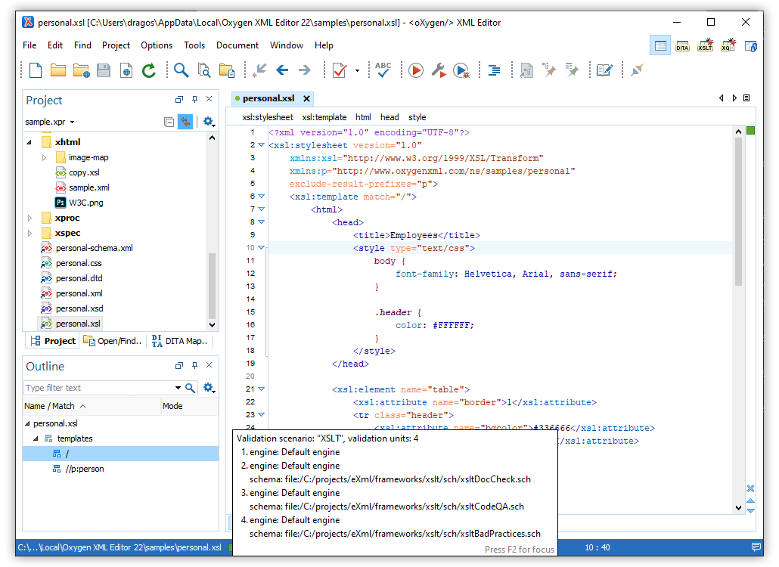Click the Mode column header
779x567 pixels.
click(x=190, y=406)
